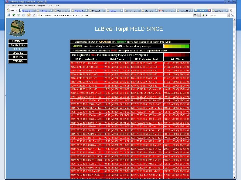Viewport: 241px width, 180px height.
Task: Open the SOURCE IP's page button
Action: pyautogui.click(x=18, y=45)
